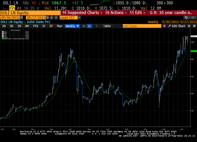This screenshot has width=197, height=142.
Task: Open chart settings gear icon
Action: pyautogui.click(x=194, y=26)
